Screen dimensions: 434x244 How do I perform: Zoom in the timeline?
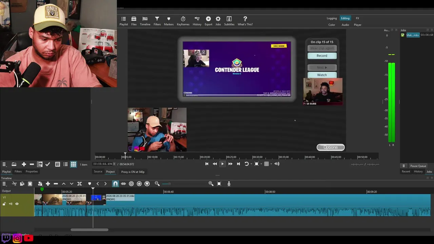211,184
